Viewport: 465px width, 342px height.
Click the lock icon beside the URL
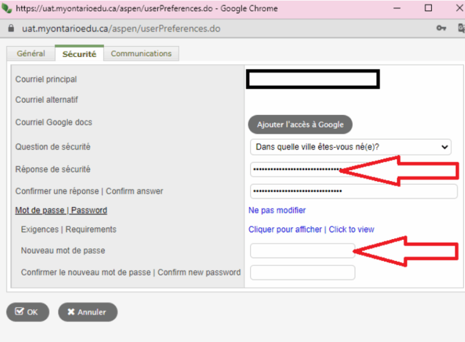[11, 28]
